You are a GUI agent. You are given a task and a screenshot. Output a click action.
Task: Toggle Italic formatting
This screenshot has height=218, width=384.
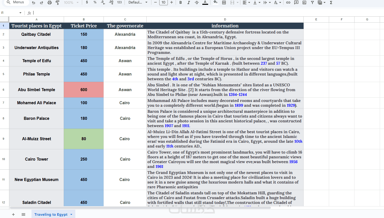[x=188, y=2]
